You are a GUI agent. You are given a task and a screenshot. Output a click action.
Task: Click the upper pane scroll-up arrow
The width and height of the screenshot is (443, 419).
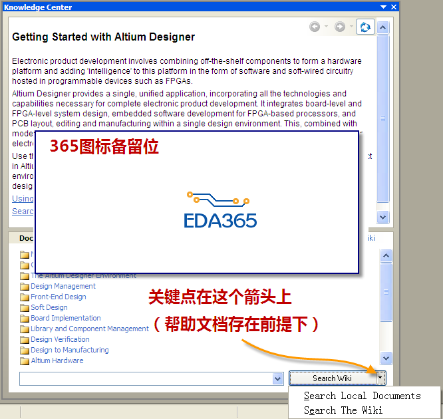point(383,27)
